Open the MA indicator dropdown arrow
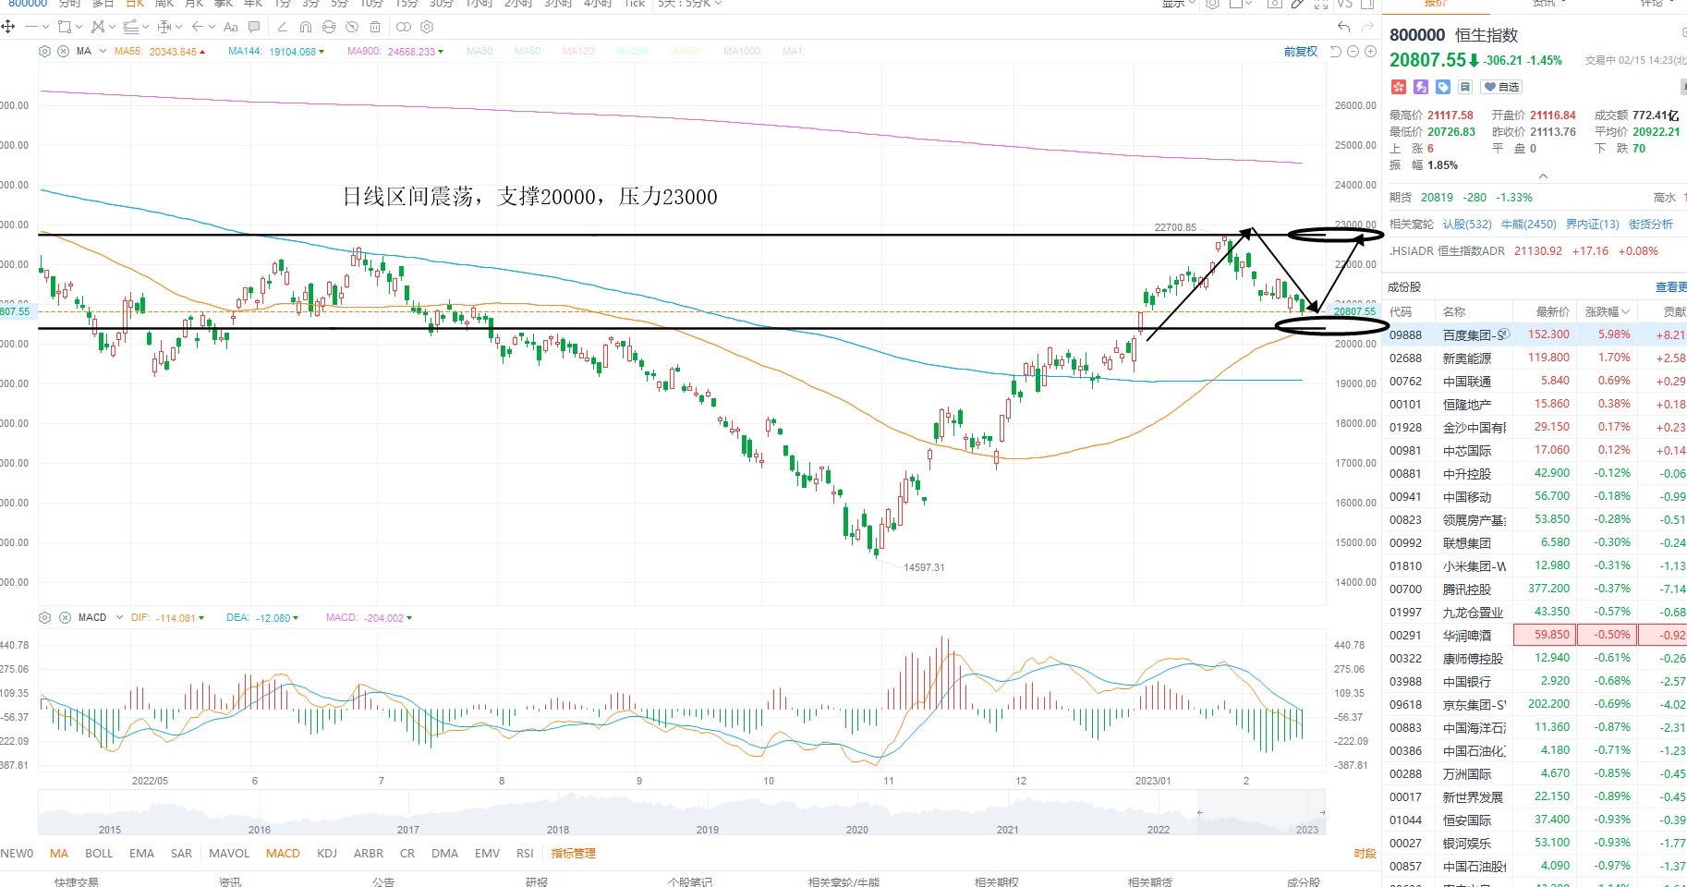This screenshot has width=1687, height=887. click(x=103, y=52)
